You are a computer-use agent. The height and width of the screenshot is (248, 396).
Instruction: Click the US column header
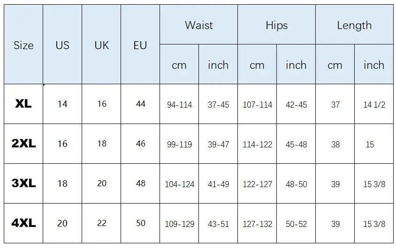(62, 44)
